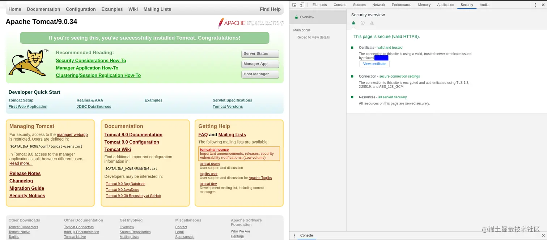Switch to the Elements tab
547x240 pixels.
pos(319,5)
